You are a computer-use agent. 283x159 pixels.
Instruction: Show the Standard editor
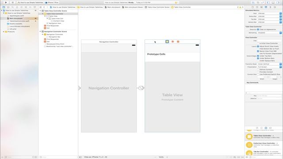[x=253, y=3]
